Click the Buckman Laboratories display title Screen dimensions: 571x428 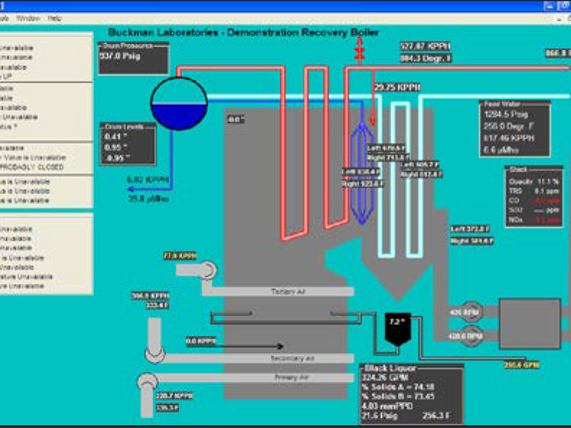tap(243, 32)
